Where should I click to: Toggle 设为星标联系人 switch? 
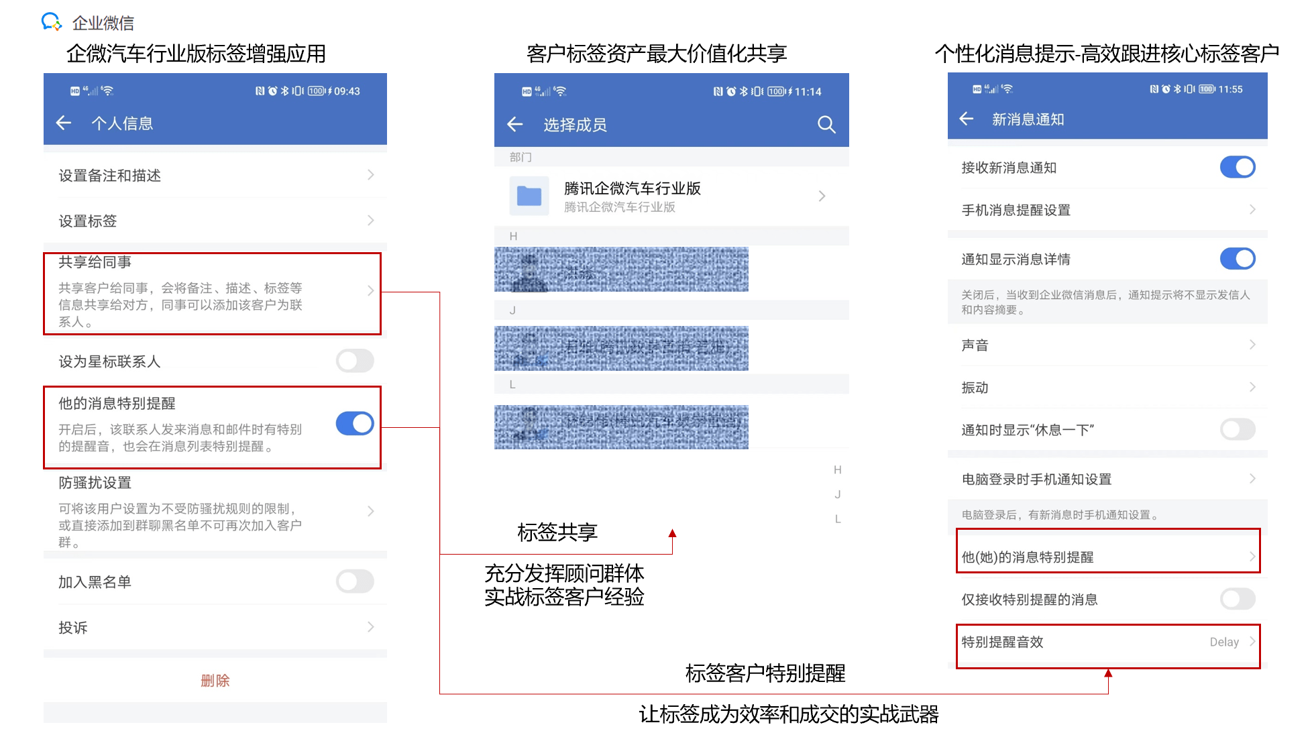click(355, 361)
